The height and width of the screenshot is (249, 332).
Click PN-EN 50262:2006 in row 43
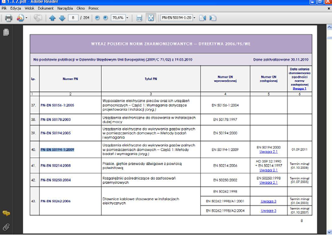tap(55, 201)
